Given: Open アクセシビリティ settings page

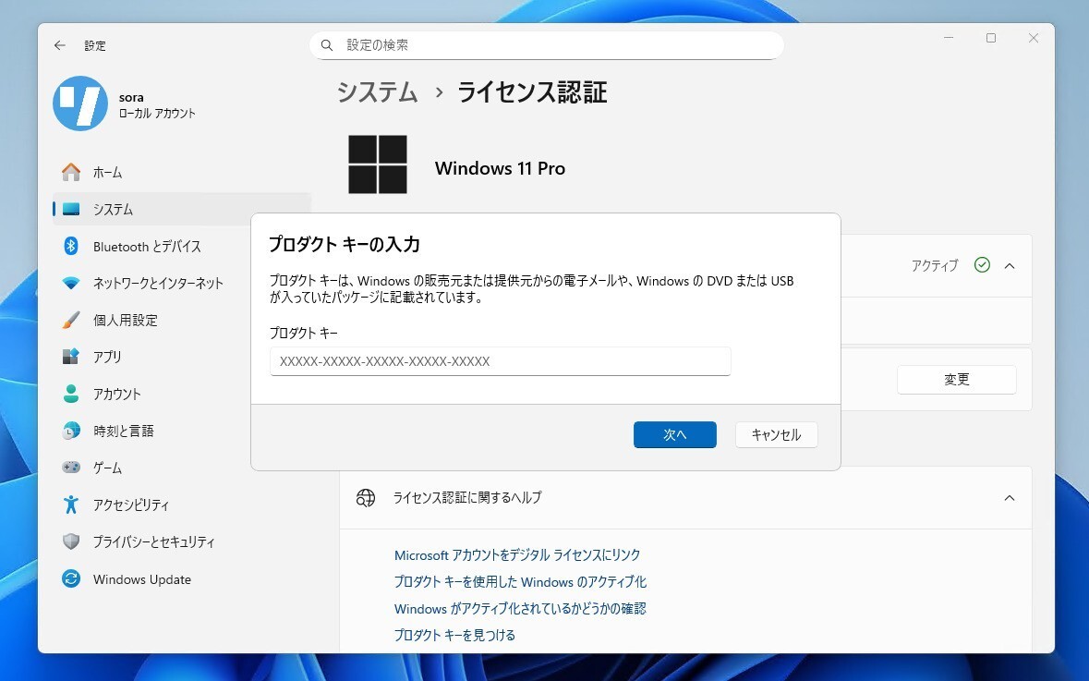Looking at the screenshot, I should [182, 505].
